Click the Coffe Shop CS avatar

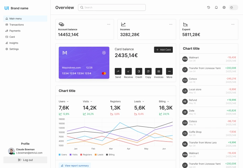click(x=185, y=134)
